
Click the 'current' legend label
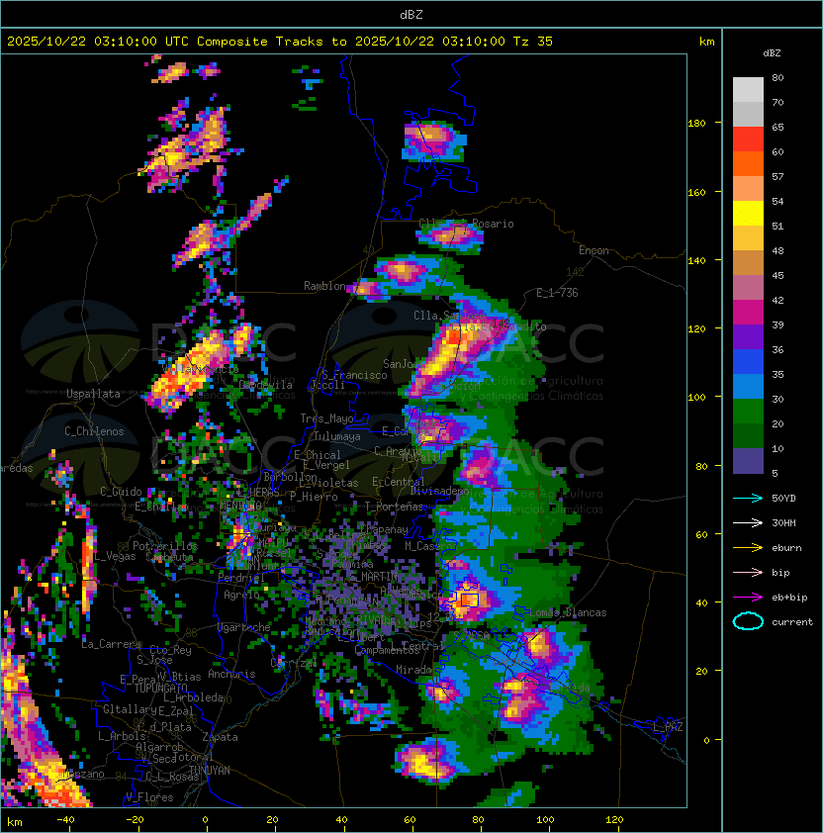(792, 622)
